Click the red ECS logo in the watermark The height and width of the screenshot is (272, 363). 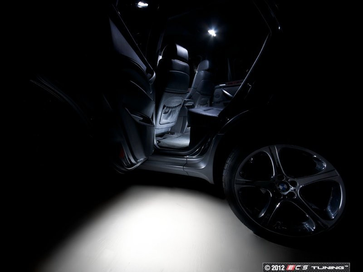coord(298,267)
